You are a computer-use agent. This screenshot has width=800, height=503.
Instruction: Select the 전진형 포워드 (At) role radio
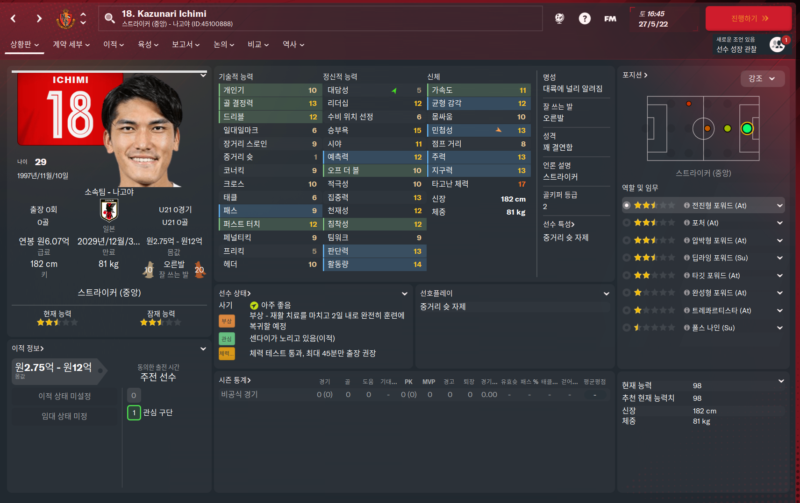coord(627,205)
